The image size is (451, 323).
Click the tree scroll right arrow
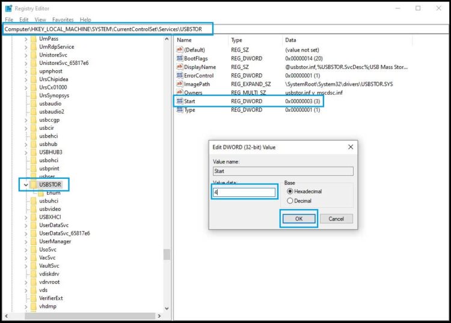pyautogui.click(x=159, y=316)
